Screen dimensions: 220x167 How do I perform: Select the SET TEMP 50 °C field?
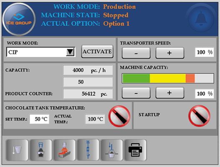click(39, 119)
